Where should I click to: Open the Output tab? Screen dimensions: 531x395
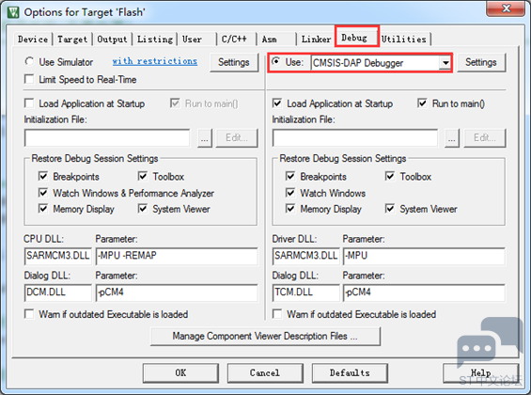112,39
